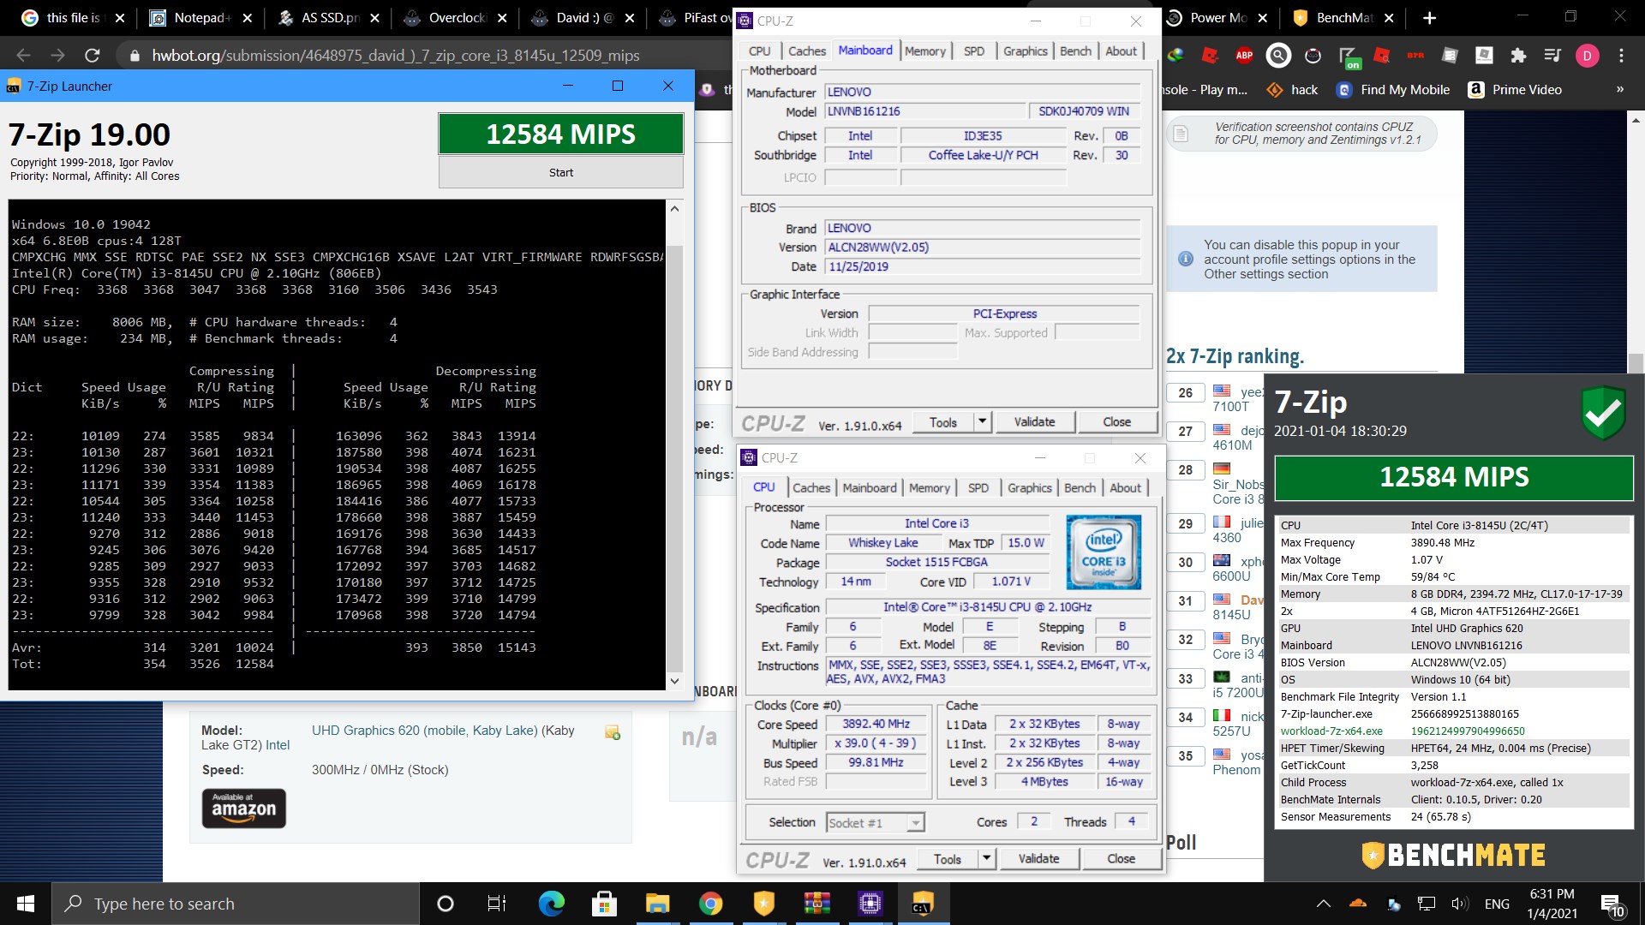Viewport: 1645px width, 925px height.
Task: Open the Caches tab in upper CPU-Z window
Action: click(x=806, y=51)
